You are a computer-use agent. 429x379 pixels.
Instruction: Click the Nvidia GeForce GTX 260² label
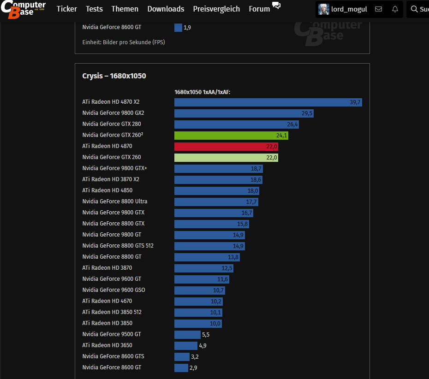click(x=113, y=135)
